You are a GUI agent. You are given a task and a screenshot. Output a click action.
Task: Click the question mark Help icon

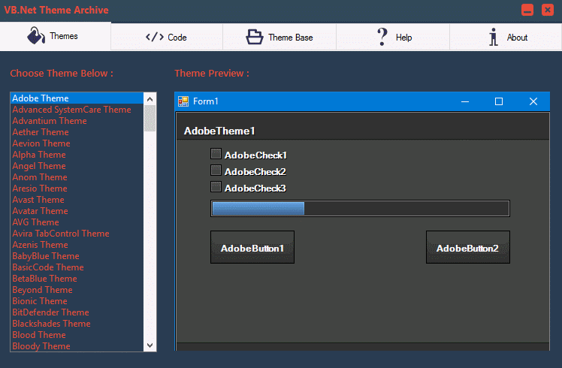coord(382,37)
